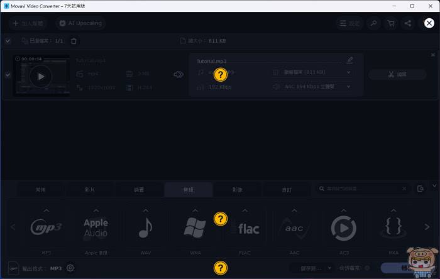This screenshot has width=440, height=279.
Task: Click the MP3 output format file icon
Action: (13, 268)
